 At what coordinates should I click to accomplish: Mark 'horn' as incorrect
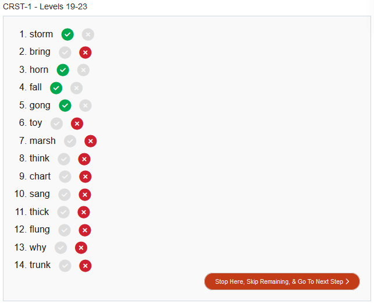point(83,70)
